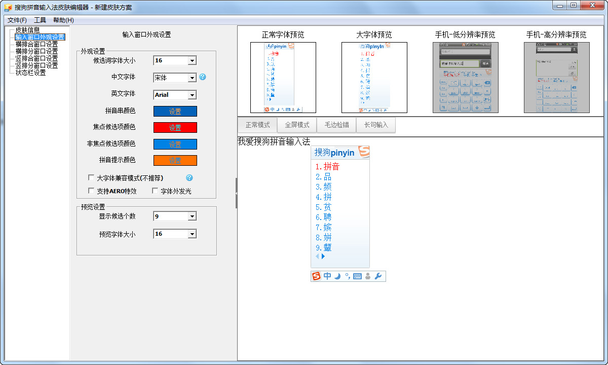Click candidate 5.贫 in preview

point(323,207)
